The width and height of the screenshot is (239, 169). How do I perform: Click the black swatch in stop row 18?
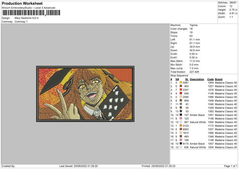coord(181,143)
